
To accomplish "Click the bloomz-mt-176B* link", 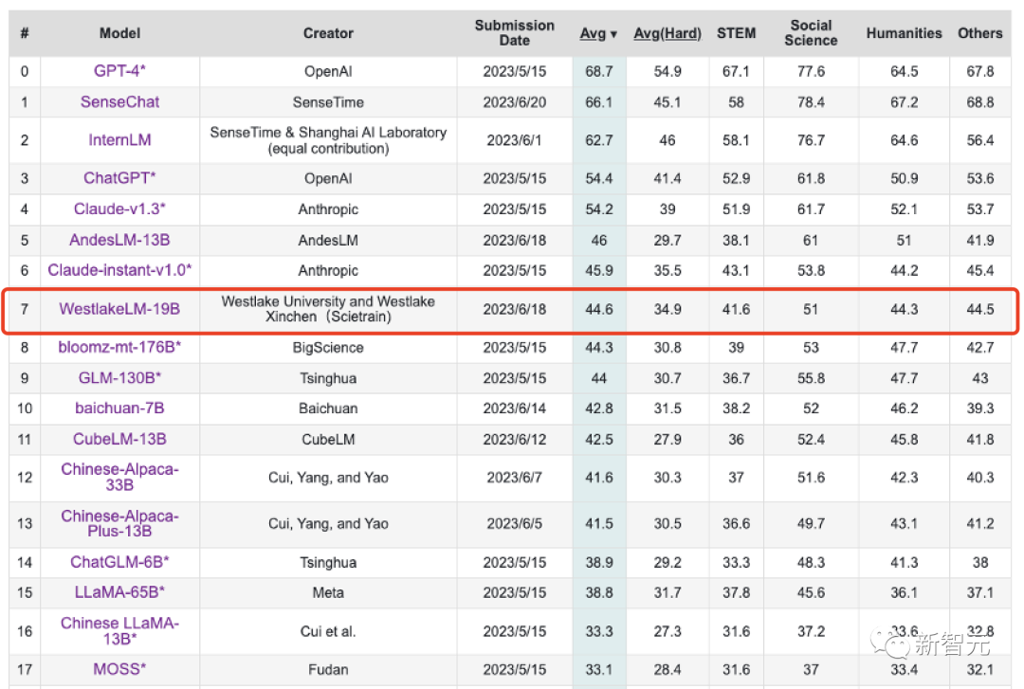I will coord(119,348).
